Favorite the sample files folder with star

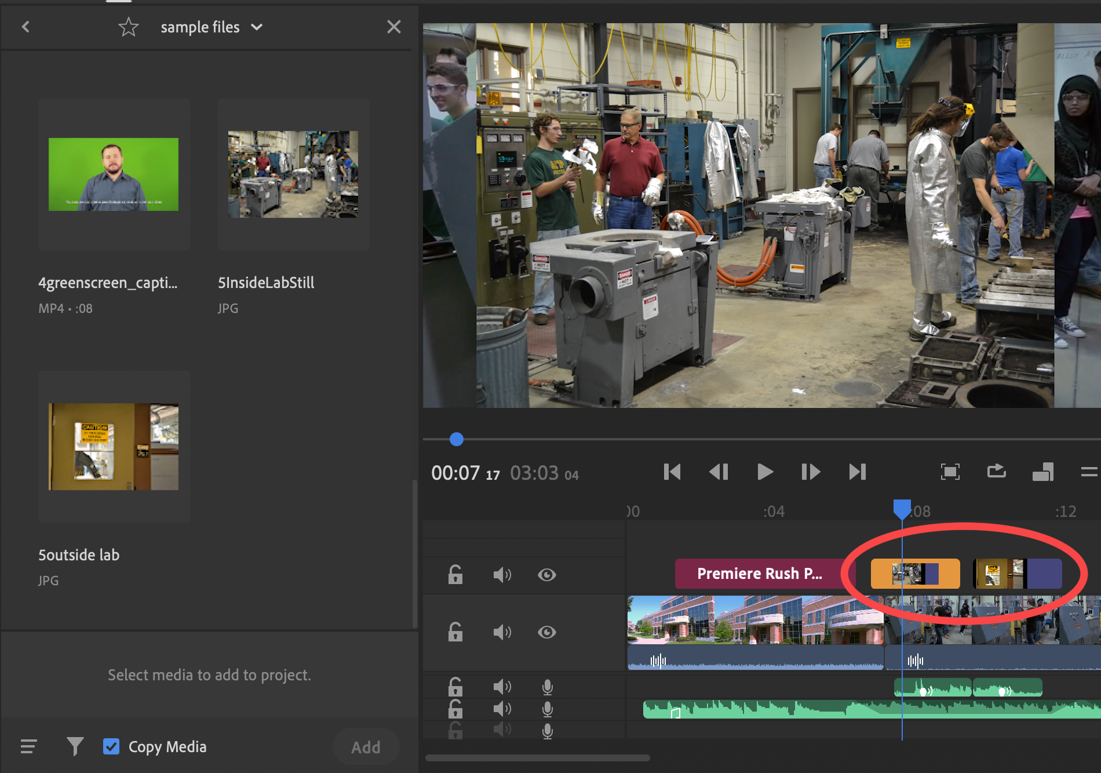[128, 27]
